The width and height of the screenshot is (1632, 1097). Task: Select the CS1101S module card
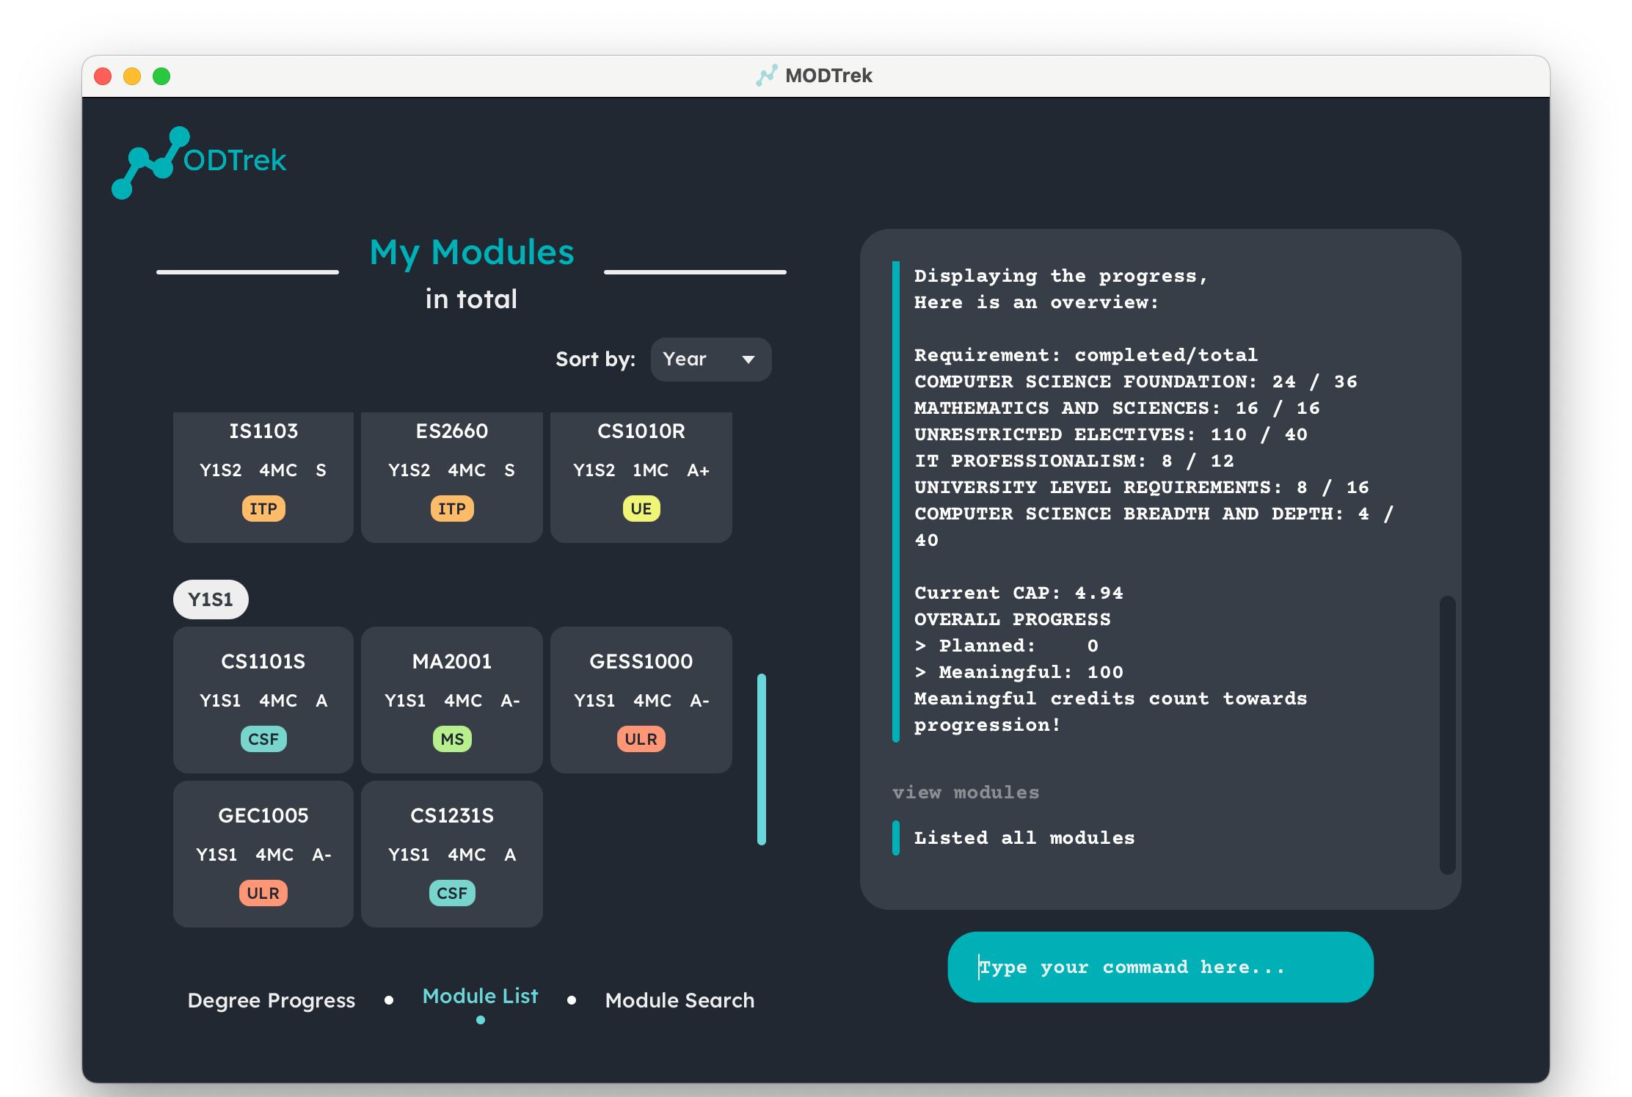coord(263,699)
